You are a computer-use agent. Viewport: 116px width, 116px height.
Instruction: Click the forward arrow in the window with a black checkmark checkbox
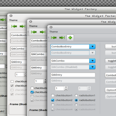pos(22,26)
